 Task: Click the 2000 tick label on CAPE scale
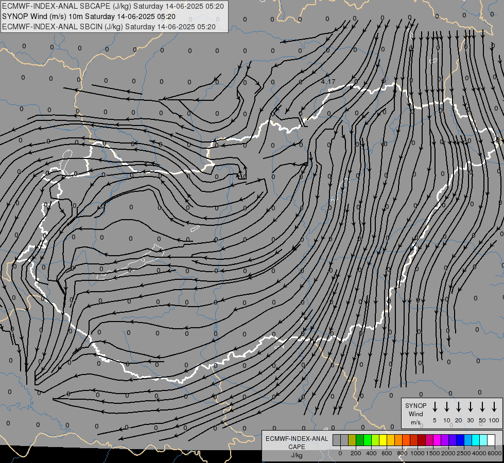[448, 453]
